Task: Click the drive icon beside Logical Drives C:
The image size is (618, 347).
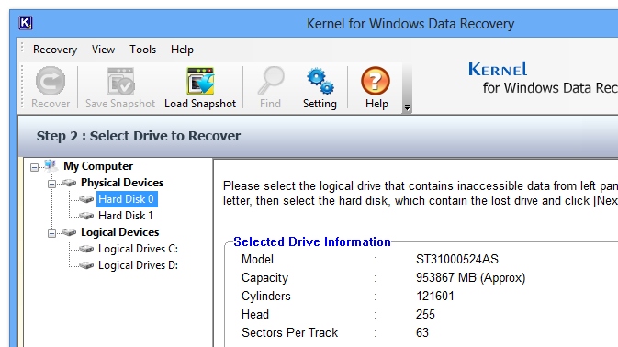Action: coord(86,249)
